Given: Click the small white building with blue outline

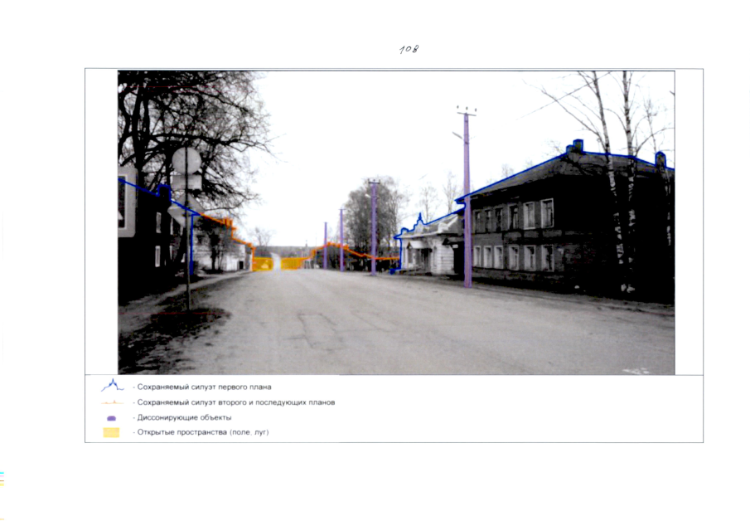Looking at the screenshot, I should 428,247.
